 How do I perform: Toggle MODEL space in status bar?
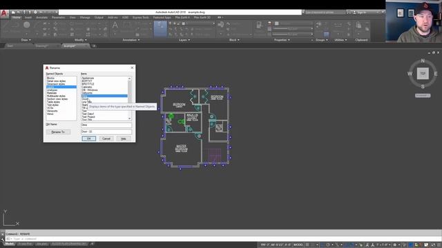298,245
